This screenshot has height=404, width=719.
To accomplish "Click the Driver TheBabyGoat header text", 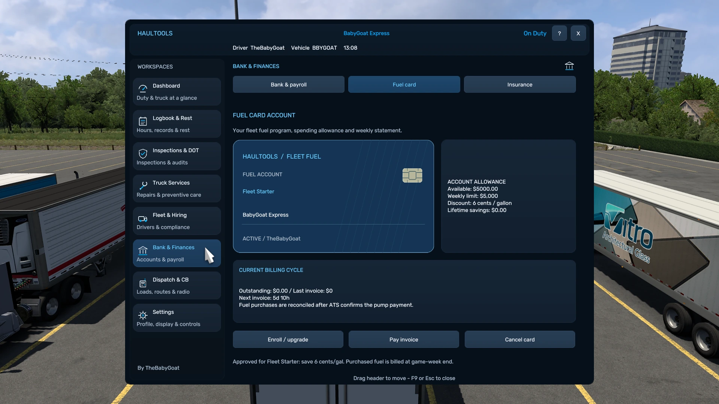I will 258,48.
